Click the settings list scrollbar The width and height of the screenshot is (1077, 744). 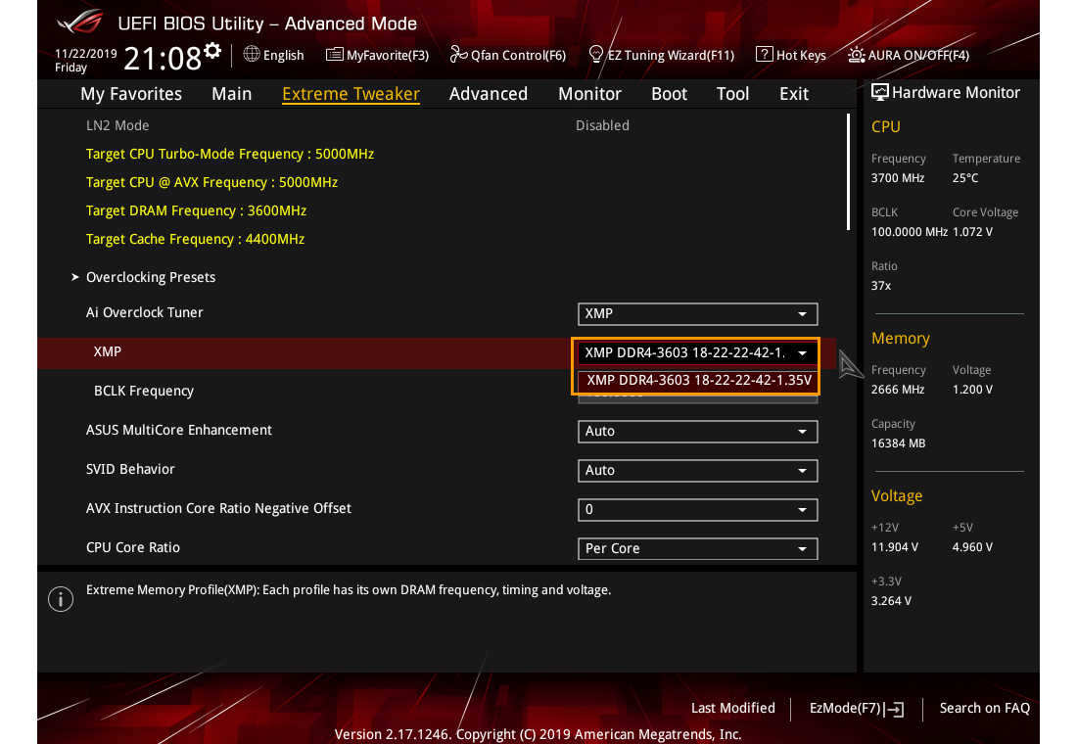(x=848, y=171)
